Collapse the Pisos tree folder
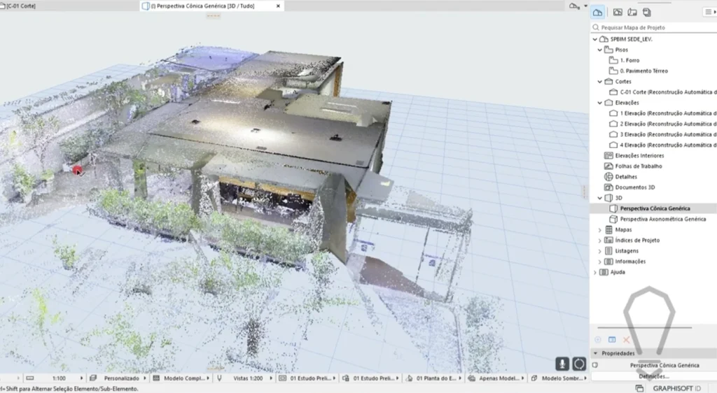The image size is (717, 393). tap(599, 50)
